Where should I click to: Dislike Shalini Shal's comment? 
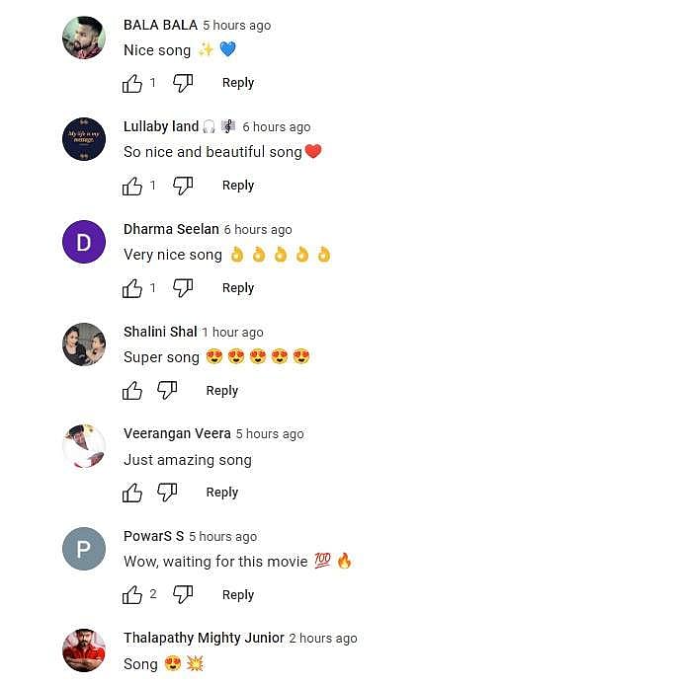167,392
